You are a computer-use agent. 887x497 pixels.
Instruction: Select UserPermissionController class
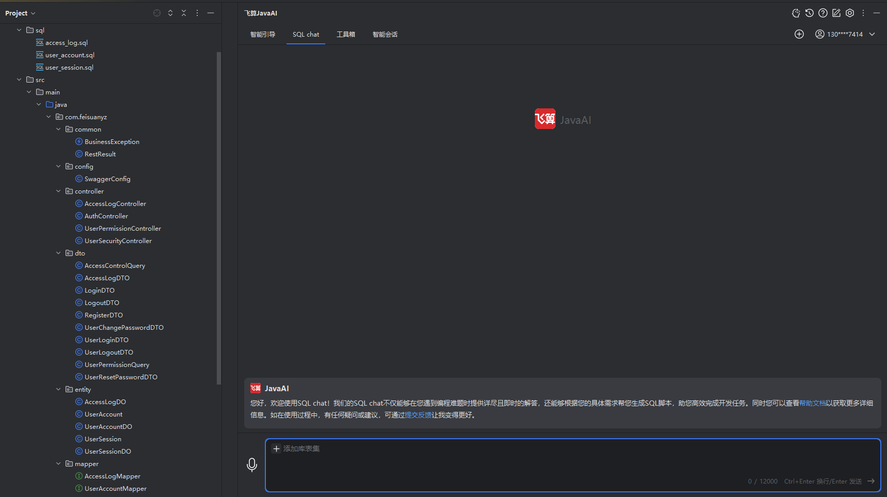tap(122, 228)
